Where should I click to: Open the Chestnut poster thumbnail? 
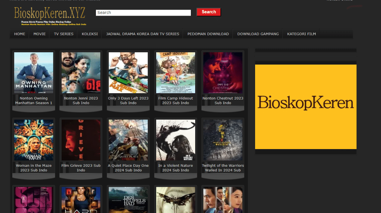[x=223, y=73]
